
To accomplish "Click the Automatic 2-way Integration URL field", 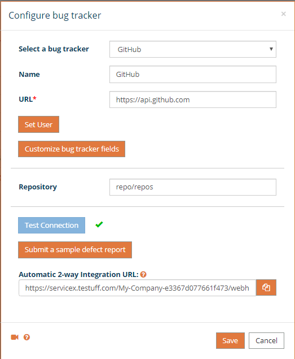I will [137, 288].
